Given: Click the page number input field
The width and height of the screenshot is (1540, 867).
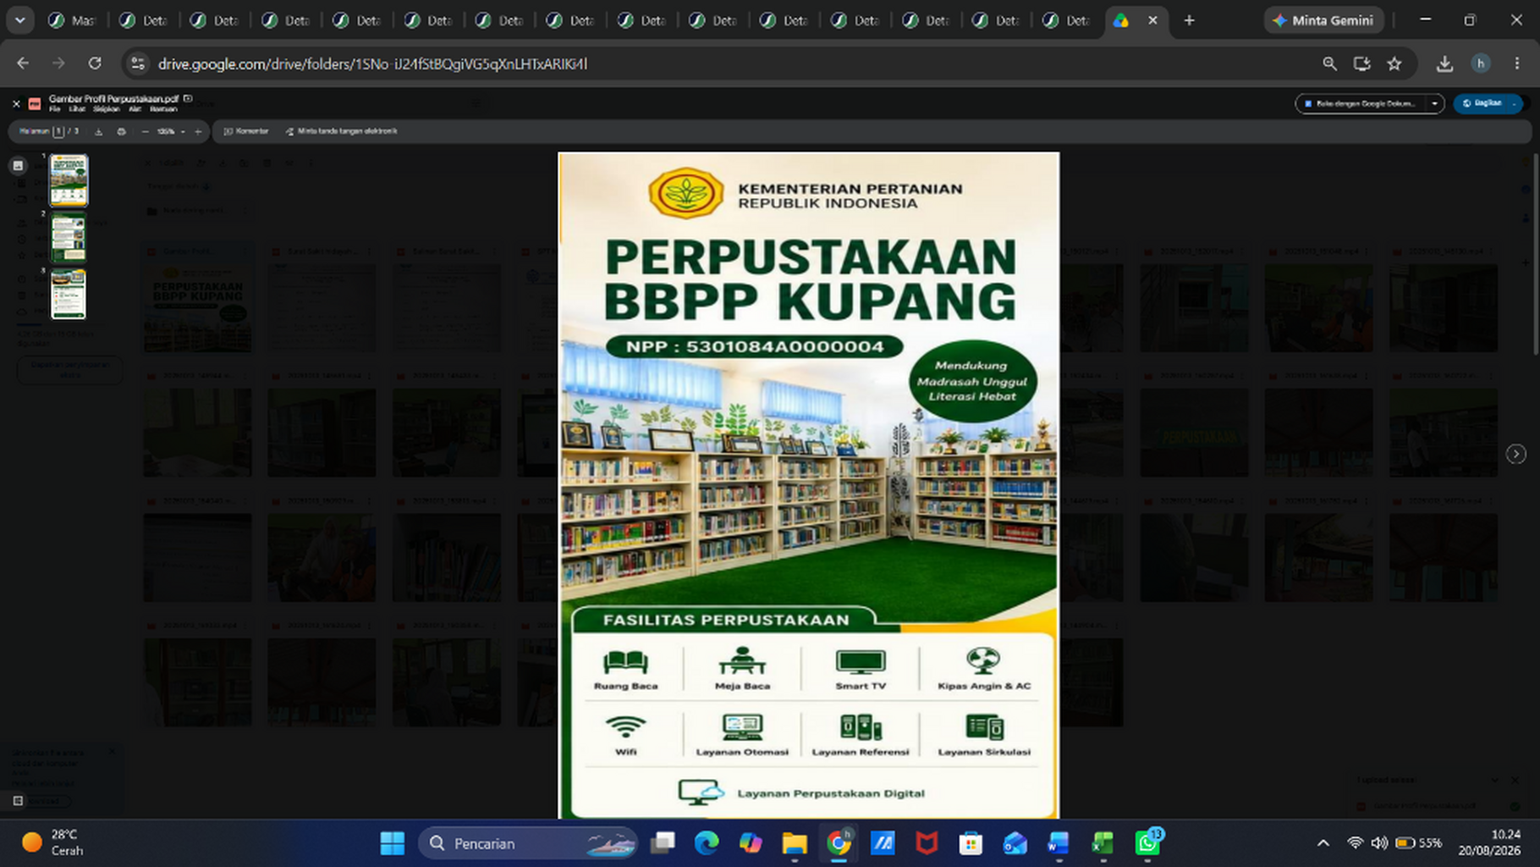Looking at the screenshot, I should click(58, 131).
